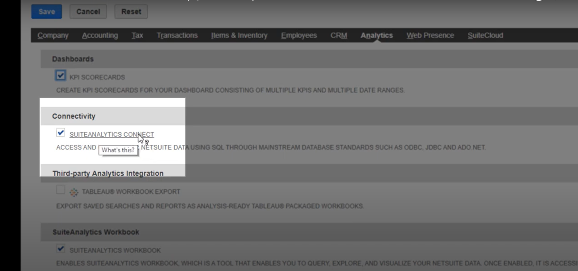Click the ODBC, JDBC description text

[271, 147]
